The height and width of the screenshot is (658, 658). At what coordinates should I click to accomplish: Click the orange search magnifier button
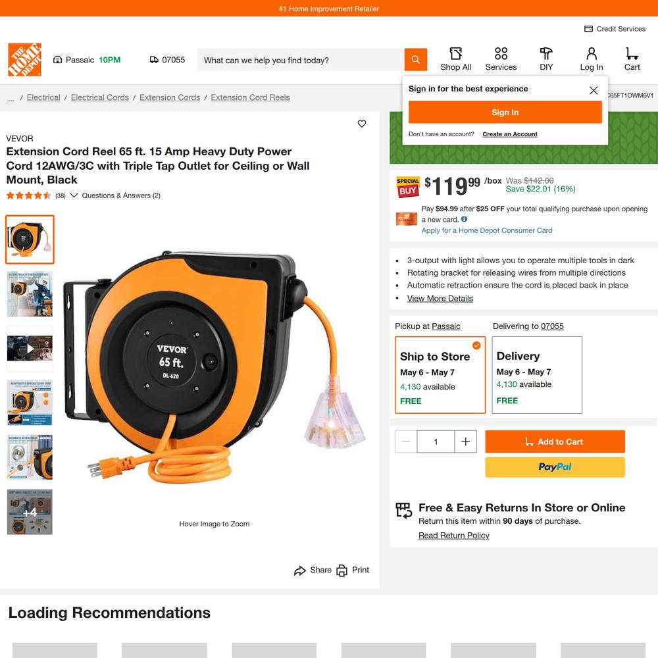pos(415,60)
